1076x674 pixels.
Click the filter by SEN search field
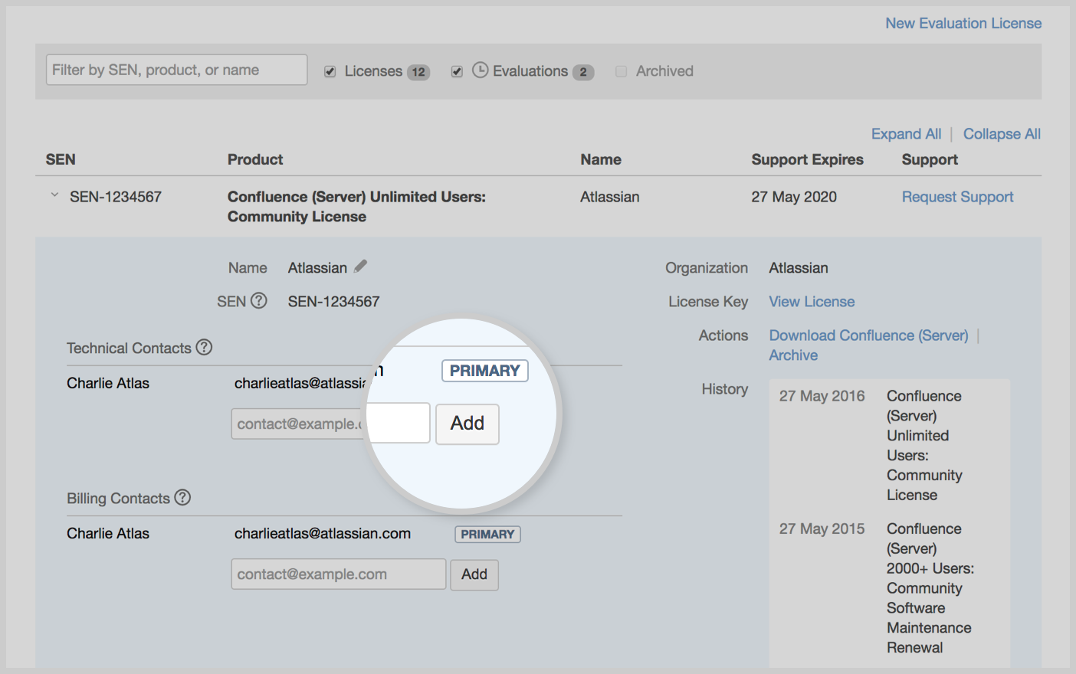click(x=176, y=70)
